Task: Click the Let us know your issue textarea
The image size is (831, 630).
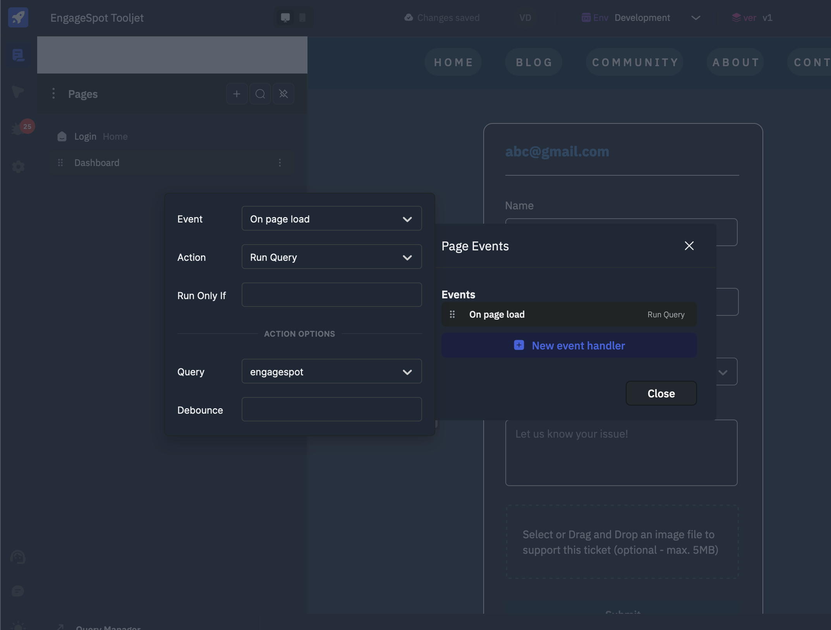Action: pyautogui.click(x=621, y=453)
